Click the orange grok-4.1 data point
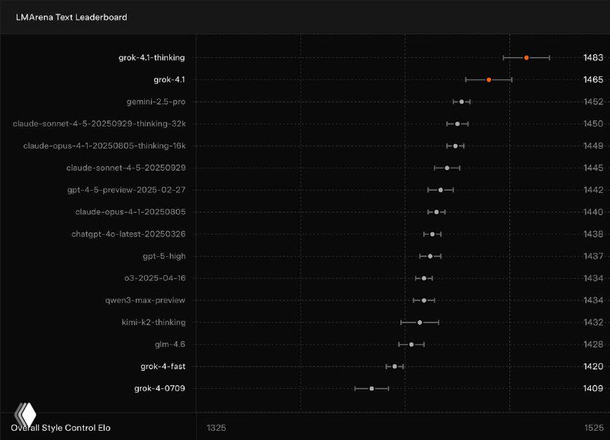The height and width of the screenshot is (440, 610). coord(489,79)
